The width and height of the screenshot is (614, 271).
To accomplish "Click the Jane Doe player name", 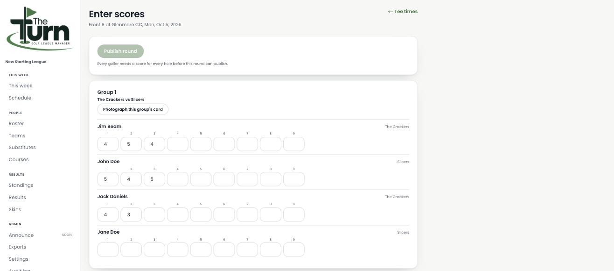I will click(108, 232).
